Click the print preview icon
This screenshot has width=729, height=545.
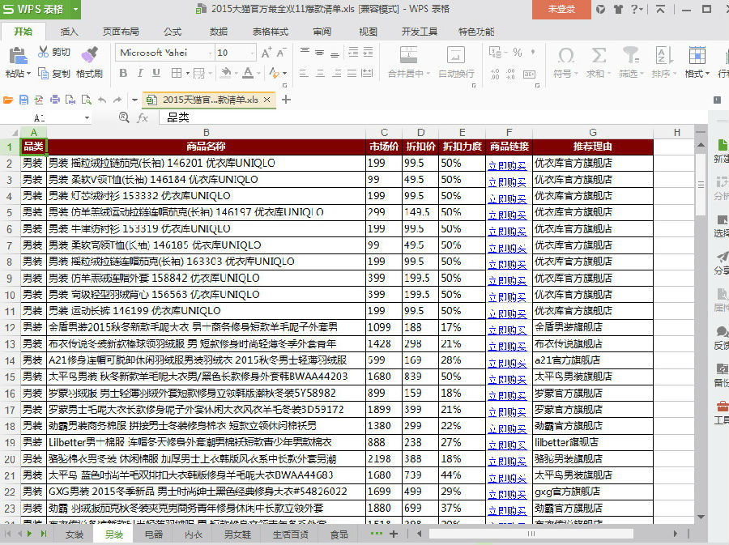coord(86,100)
